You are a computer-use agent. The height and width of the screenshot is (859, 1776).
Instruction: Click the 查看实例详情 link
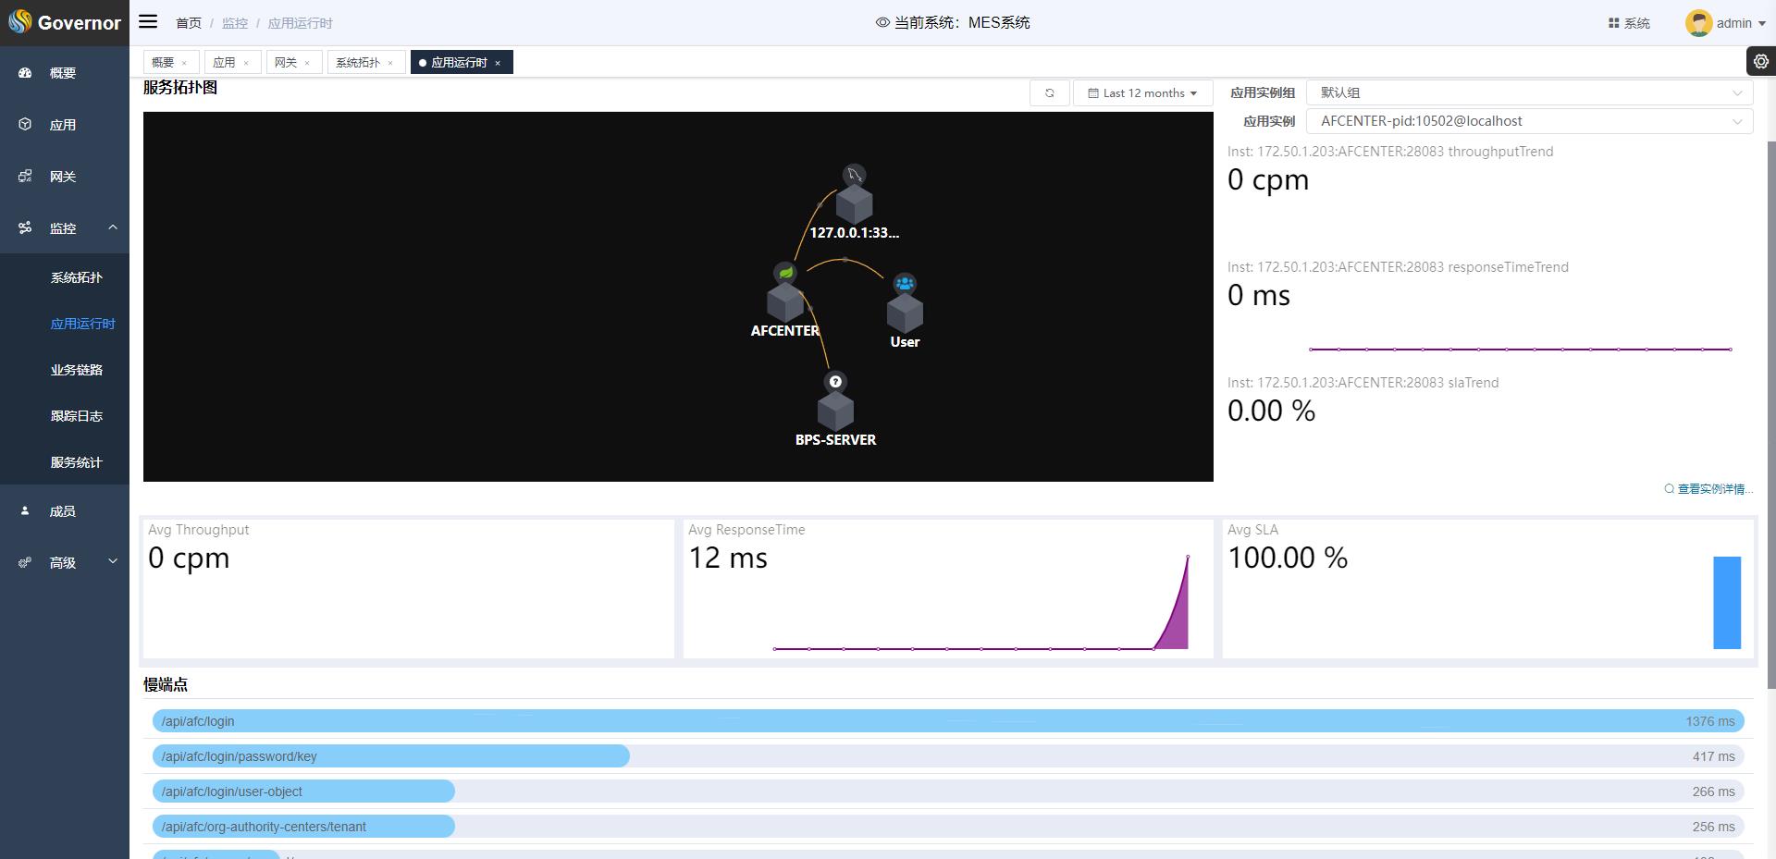point(1714,488)
